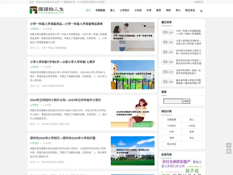This screenshot has height=175, width=233.
Task: Open recent post 福州省市属小学划片范围 in sidebar
Action: [188, 82]
